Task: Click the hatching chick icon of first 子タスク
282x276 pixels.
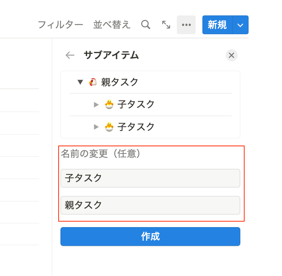Action: click(109, 105)
